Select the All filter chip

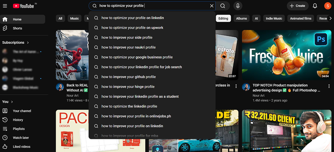click(60, 18)
